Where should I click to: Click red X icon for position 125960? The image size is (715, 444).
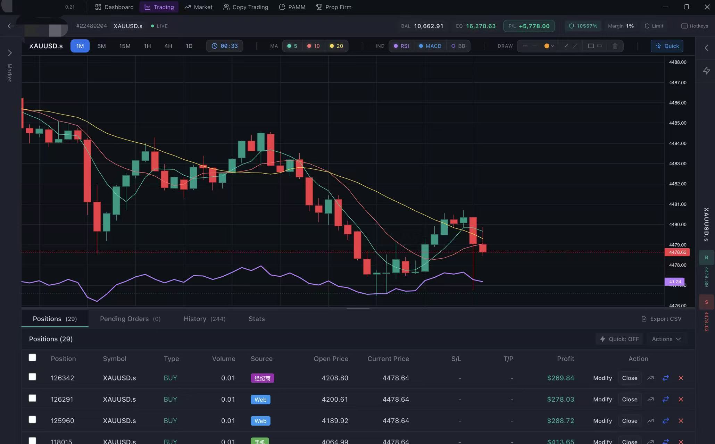click(x=681, y=421)
